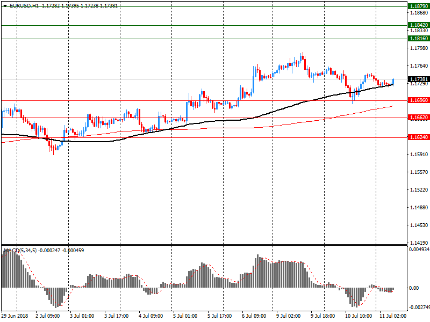Click the 29 Jun 2018 date label
This screenshot has width=430, height=322.
pyautogui.click(x=16, y=316)
